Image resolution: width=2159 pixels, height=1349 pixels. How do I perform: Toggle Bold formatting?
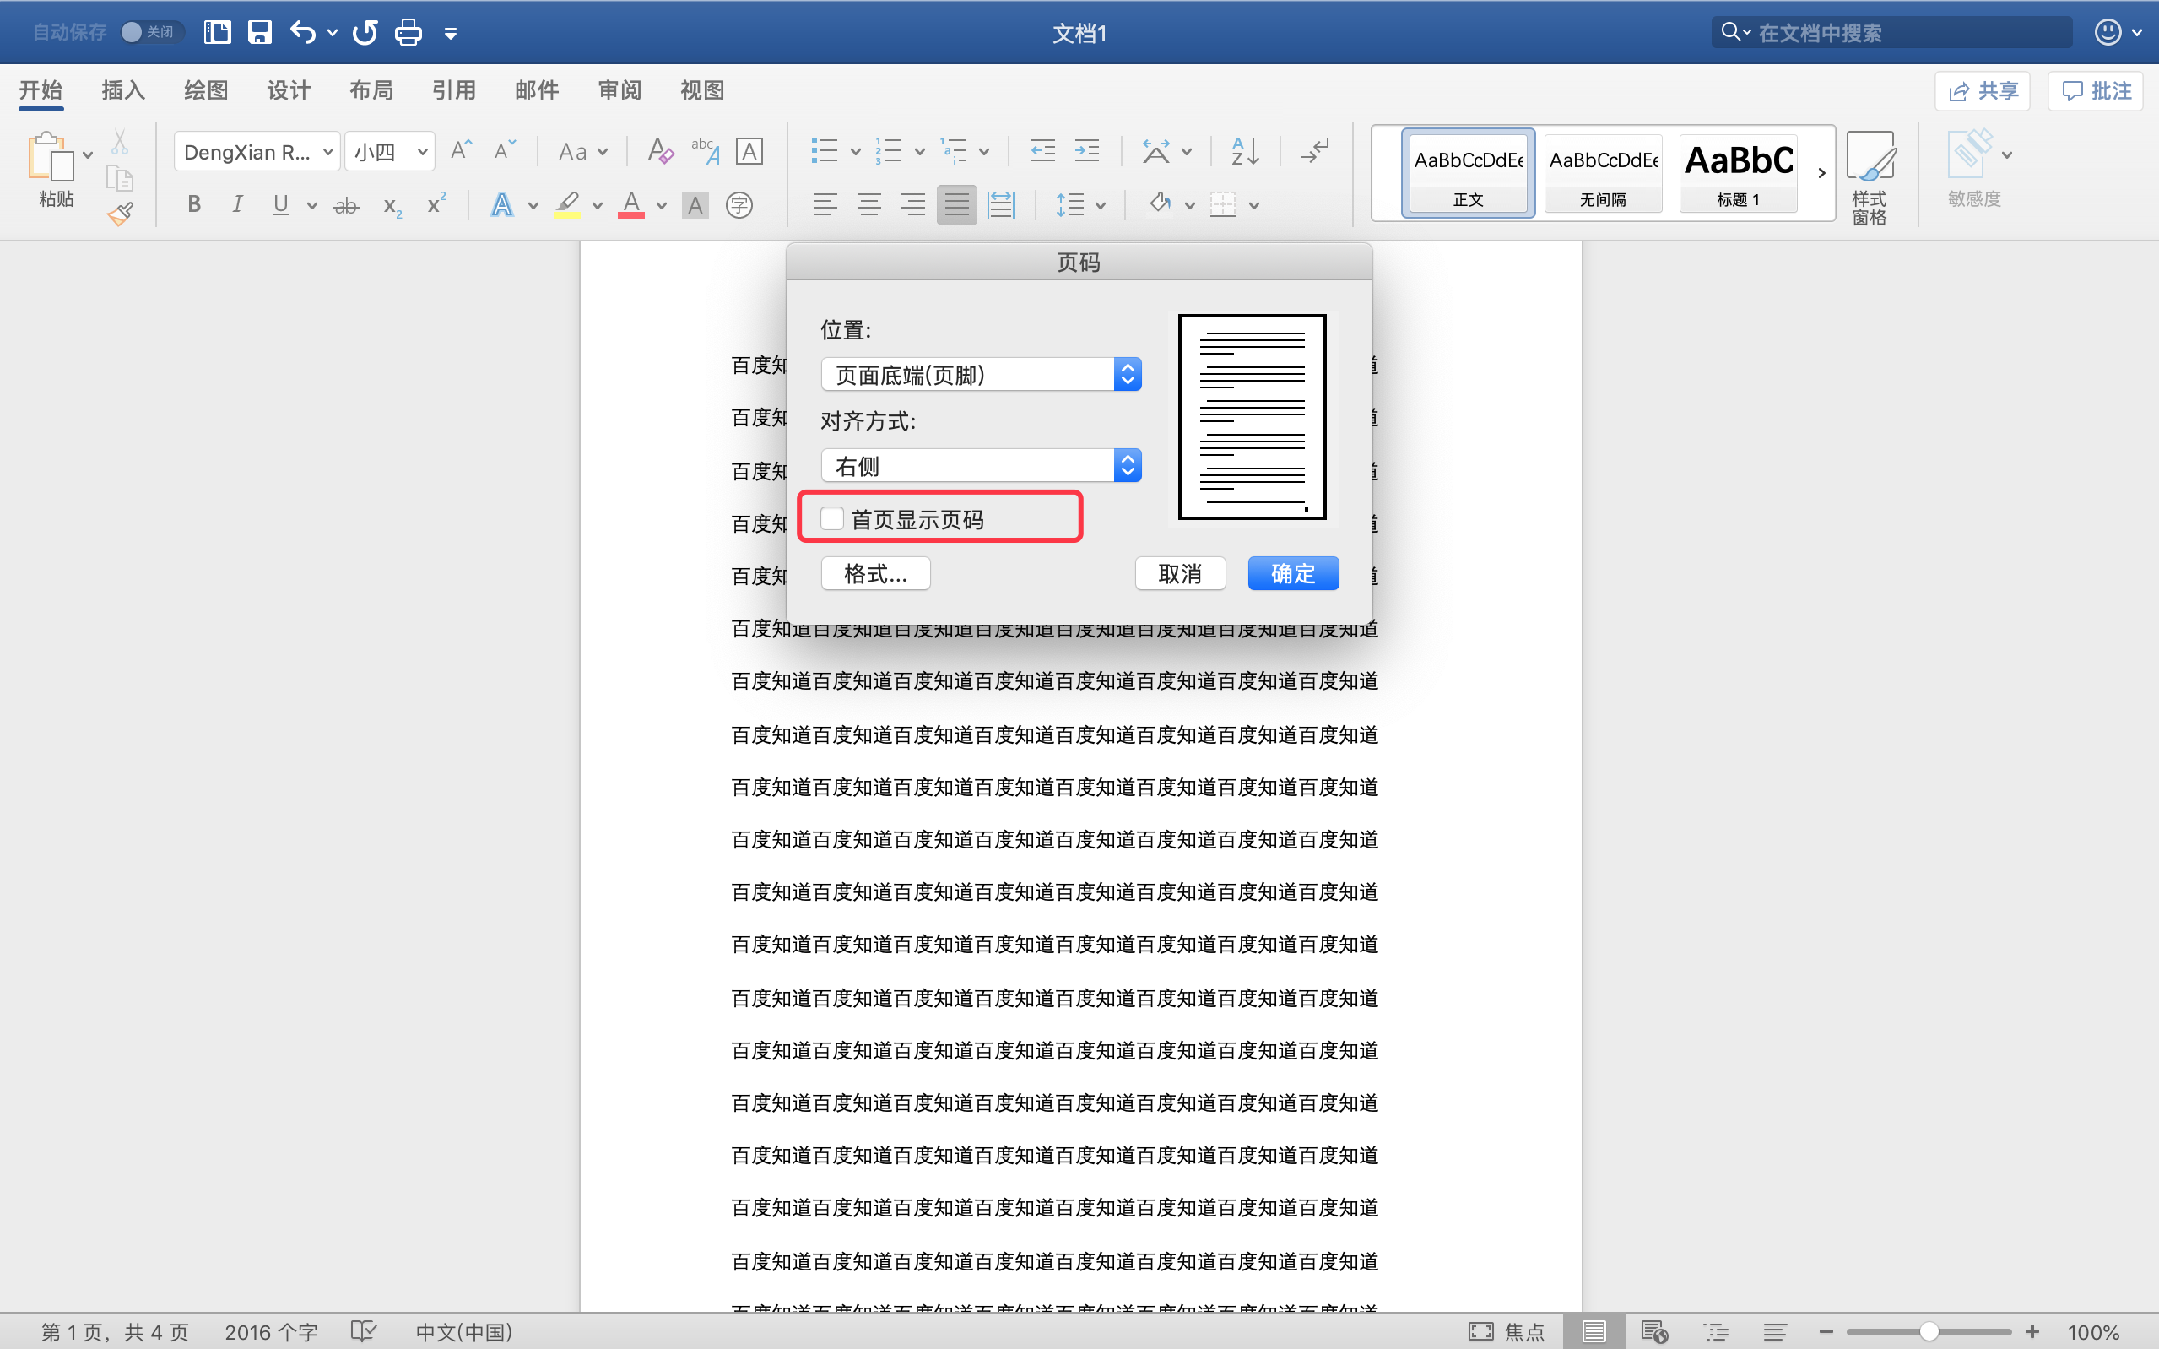pyautogui.click(x=193, y=205)
